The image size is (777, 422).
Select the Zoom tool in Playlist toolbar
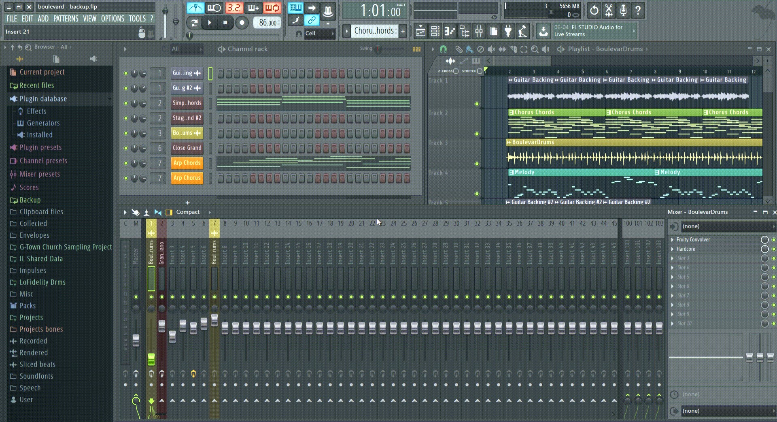[x=535, y=49]
